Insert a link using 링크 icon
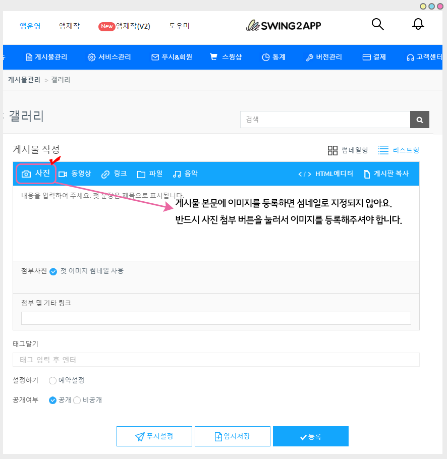This screenshot has width=447, height=459. pos(114,174)
